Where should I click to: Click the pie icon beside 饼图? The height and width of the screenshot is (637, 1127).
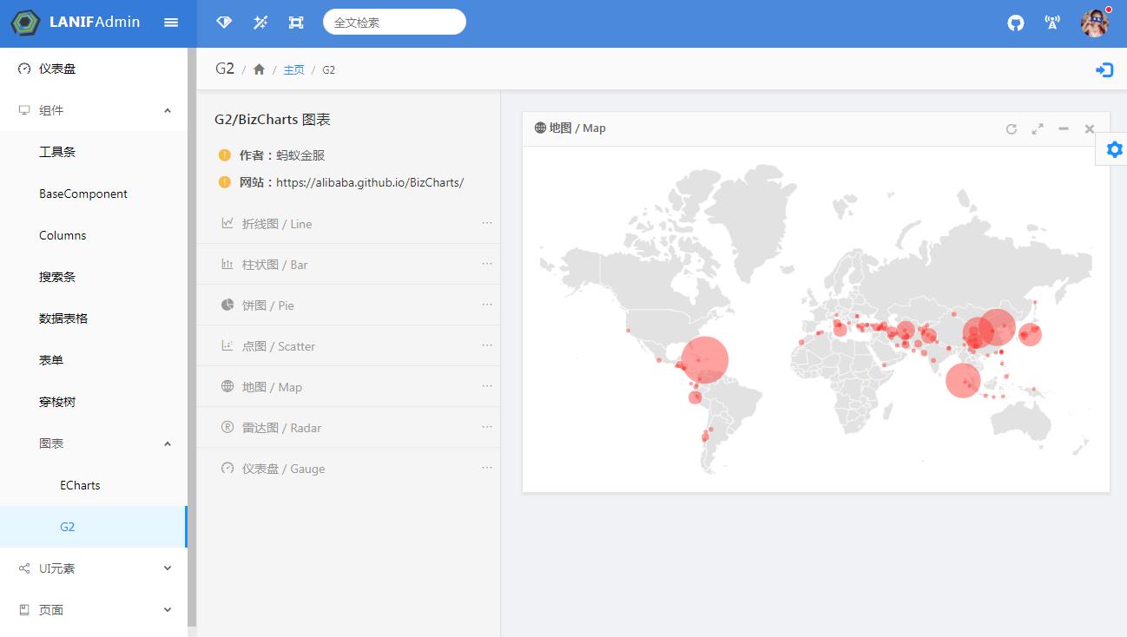tap(227, 305)
